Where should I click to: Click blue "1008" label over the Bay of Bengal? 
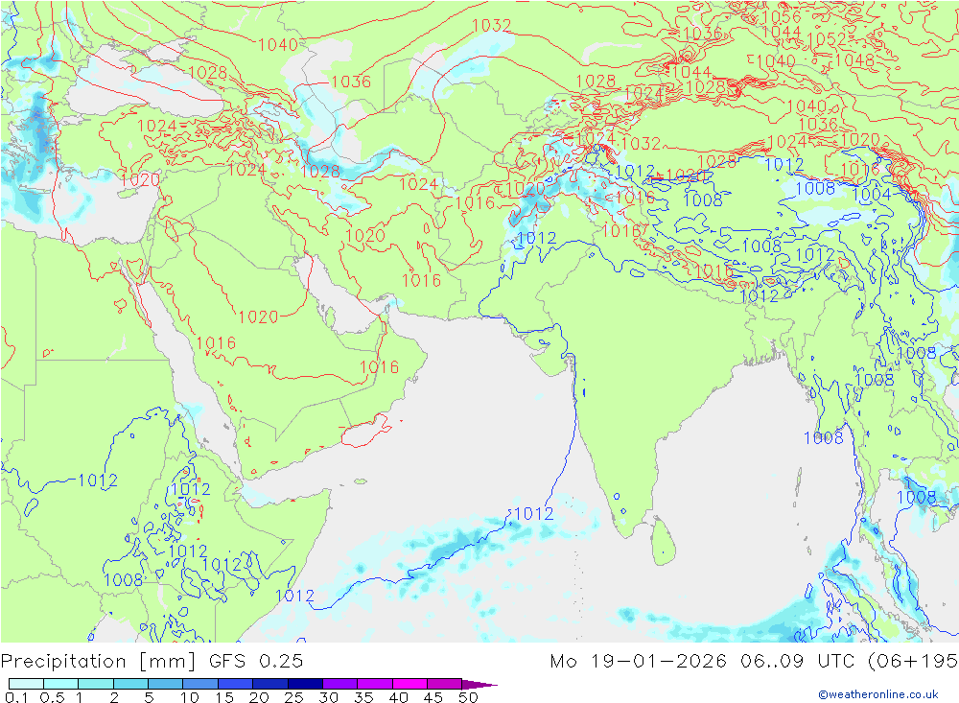coord(823,437)
